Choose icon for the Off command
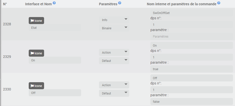The image size is (235, 106). 36,86
